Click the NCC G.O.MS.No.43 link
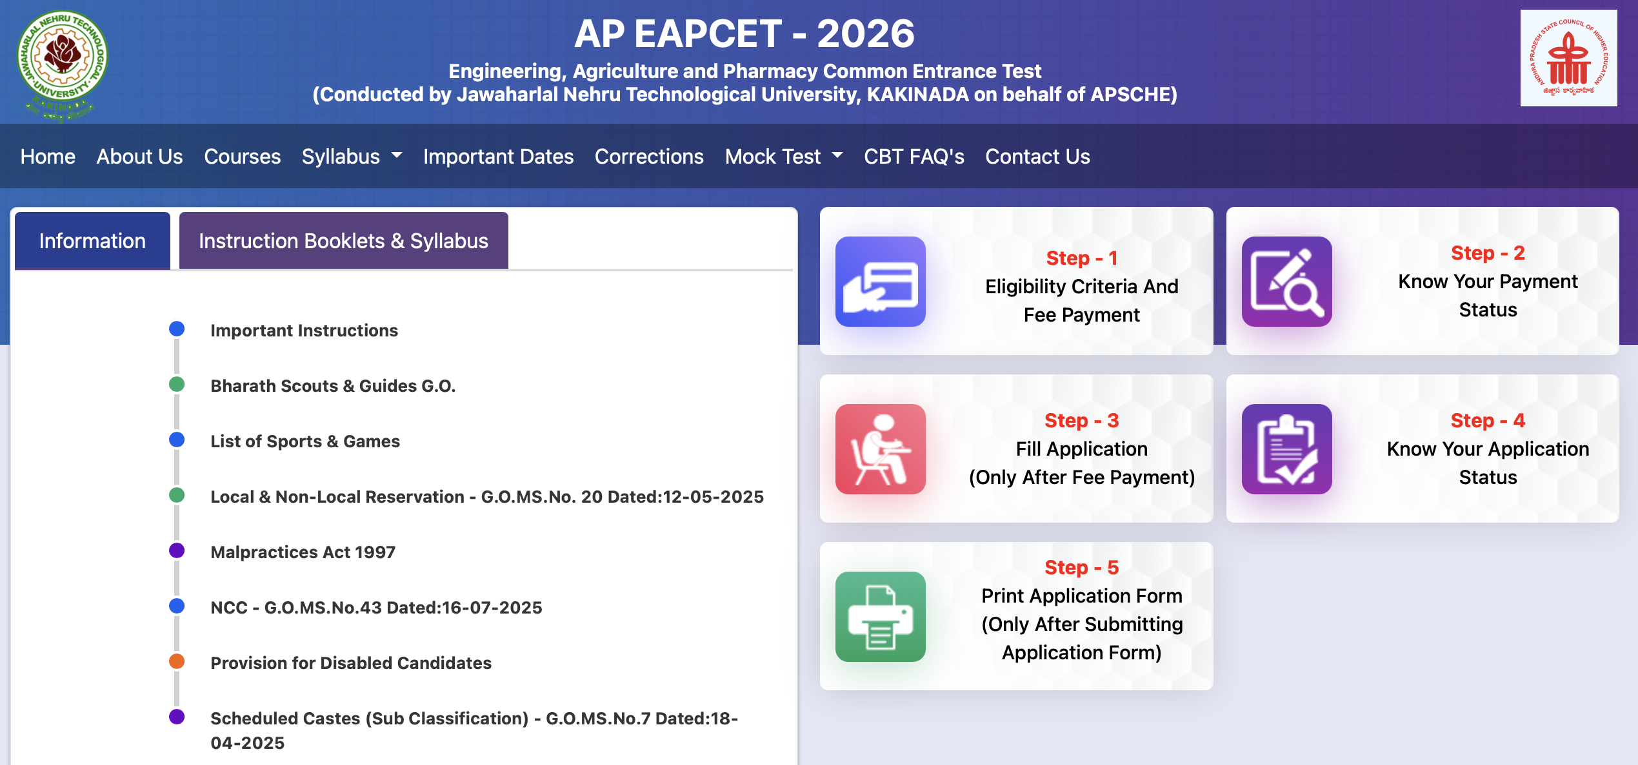Image resolution: width=1638 pixels, height=765 pixels. (x=377, y=606)
